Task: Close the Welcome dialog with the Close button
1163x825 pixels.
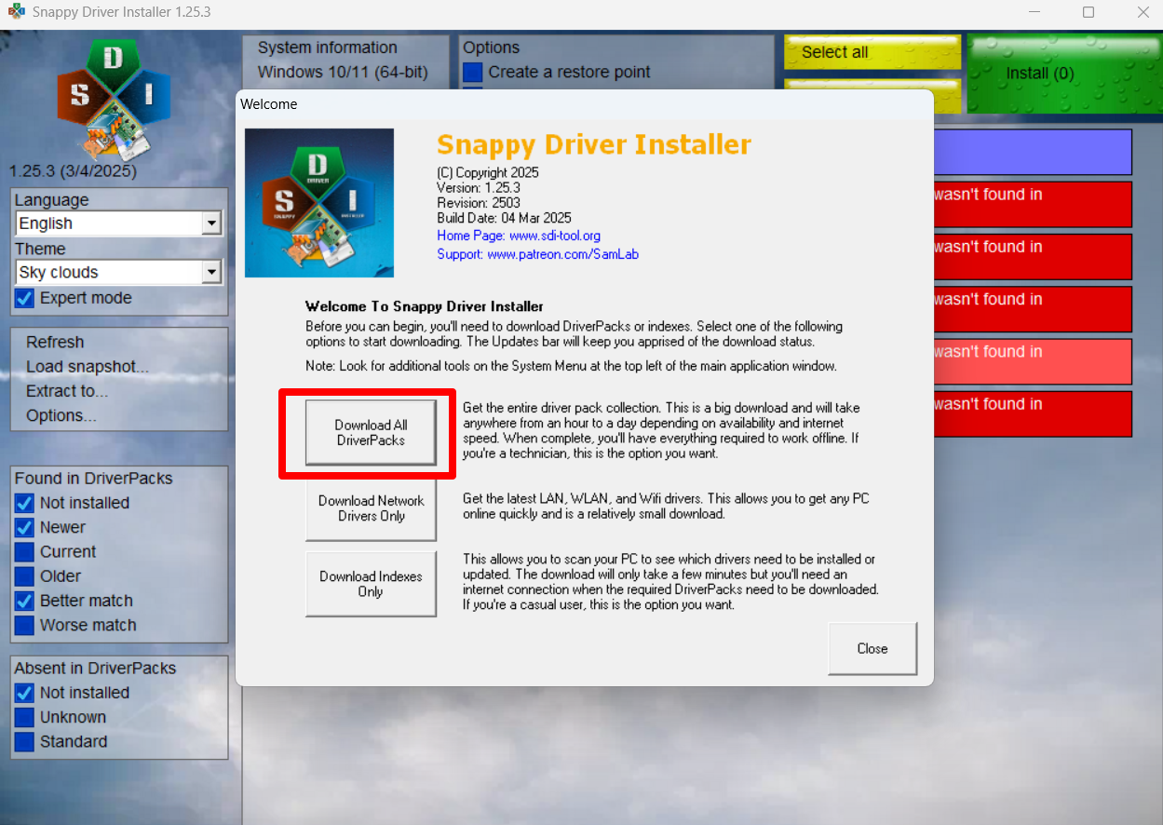Action: 872,649
